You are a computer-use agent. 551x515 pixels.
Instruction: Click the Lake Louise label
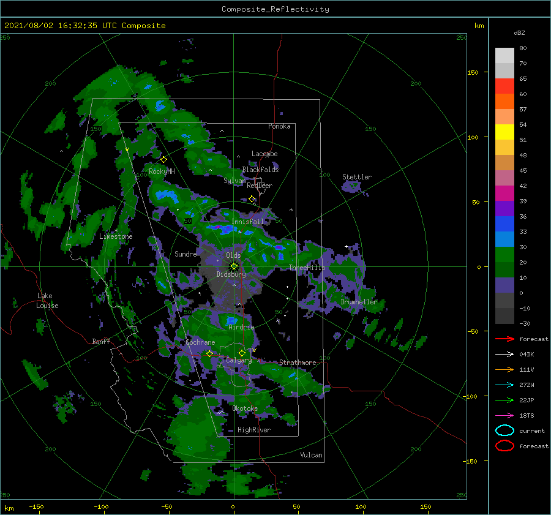47,301
